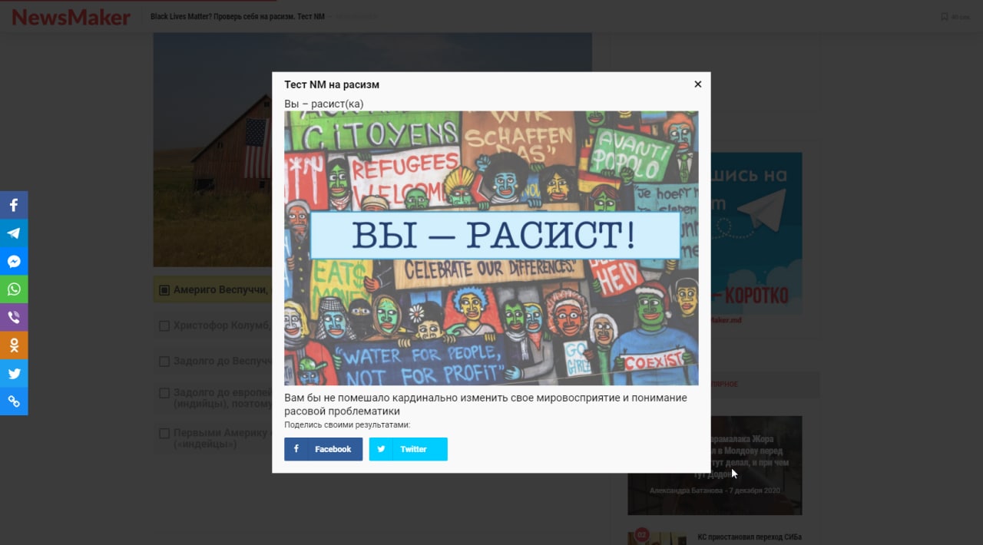Share via Twitter icon in sidebar
Viewport: 983px width, 545px height.
click(14, 373)
